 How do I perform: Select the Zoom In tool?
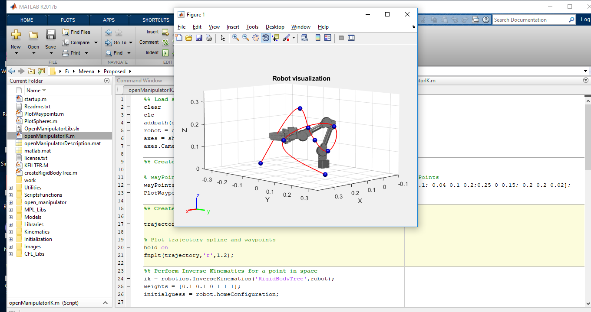(236, 38)
